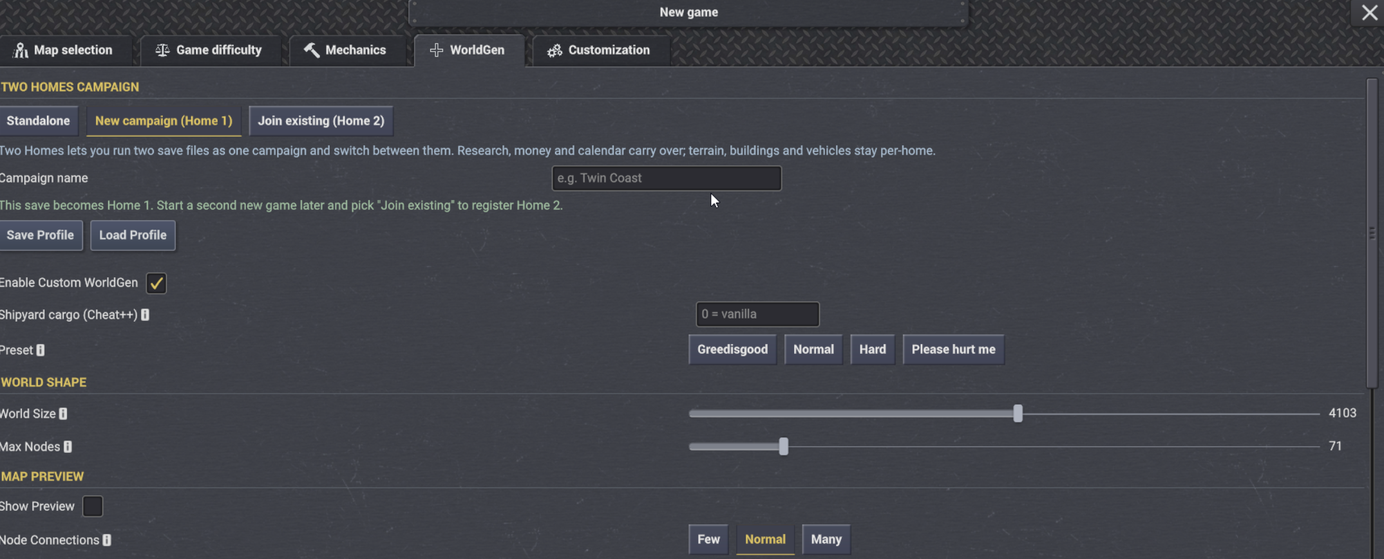Disable the Enable Custom WorldGen checkbox
This screenshot has width=1384, height=559.
point(156,283)
